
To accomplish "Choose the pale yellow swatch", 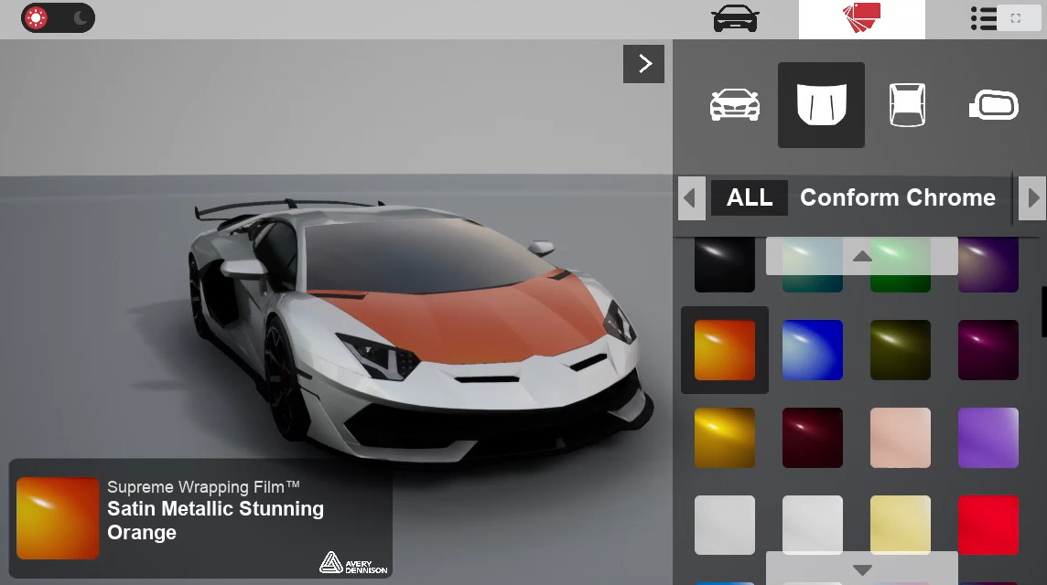I will point(900,525).
